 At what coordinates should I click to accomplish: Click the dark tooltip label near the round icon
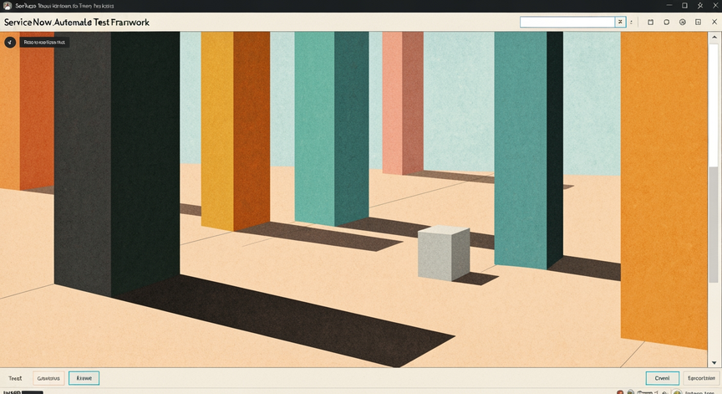tap(44, 42)
